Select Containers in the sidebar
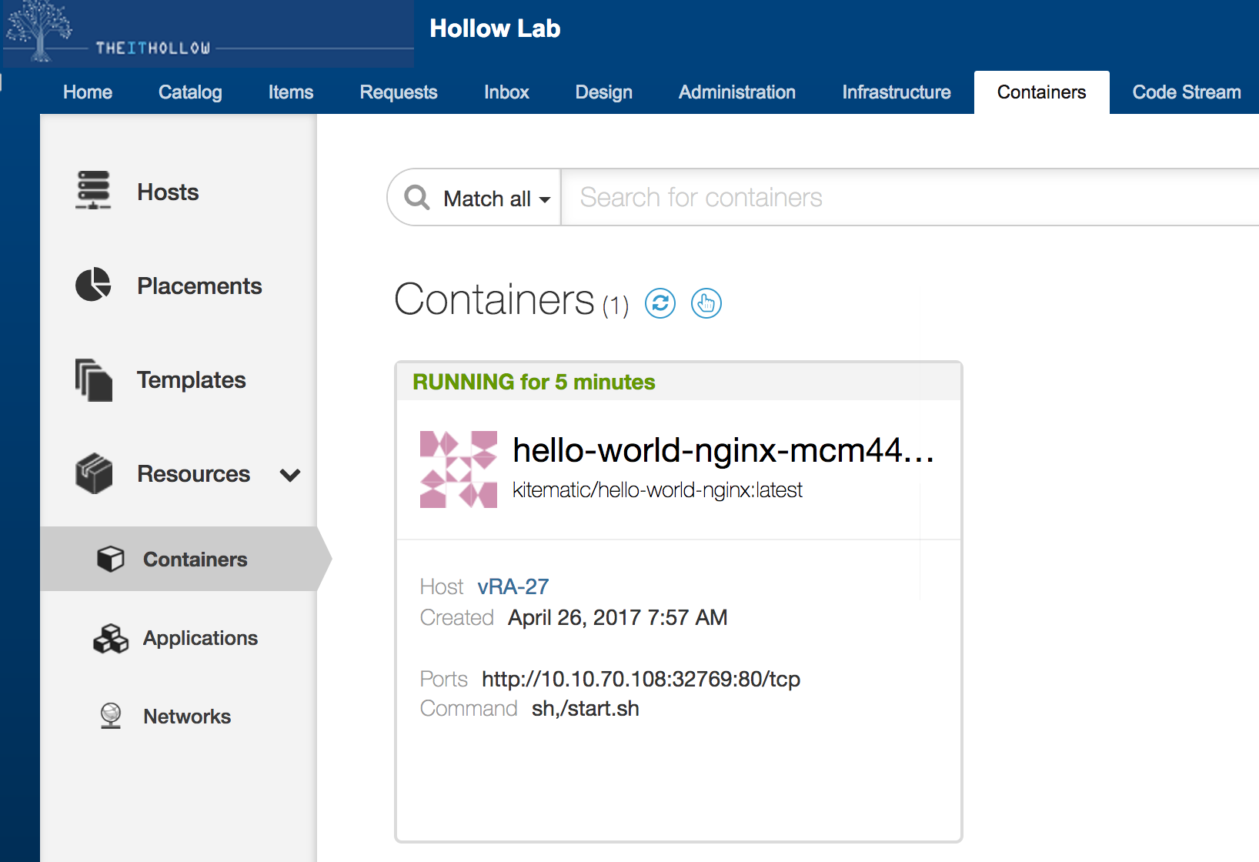Viewport: 1259px width, 862px height. pos(195,560)
